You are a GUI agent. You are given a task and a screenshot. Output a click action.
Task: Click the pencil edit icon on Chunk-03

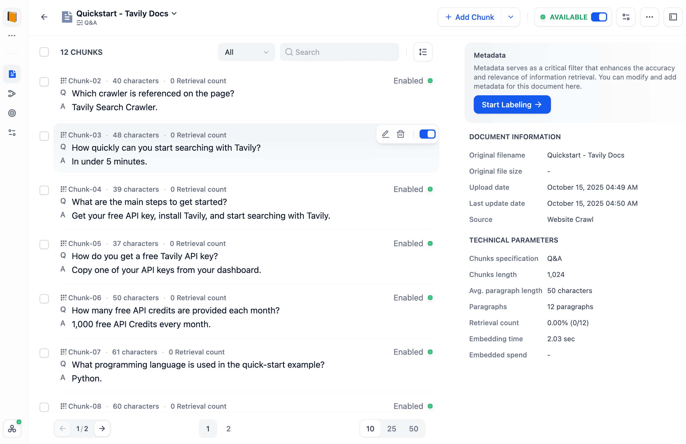(385, 134)
